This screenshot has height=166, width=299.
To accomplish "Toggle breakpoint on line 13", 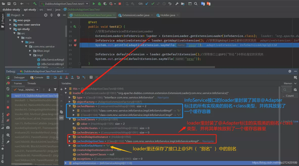I will pyautogui.click(x=75, y=45).
